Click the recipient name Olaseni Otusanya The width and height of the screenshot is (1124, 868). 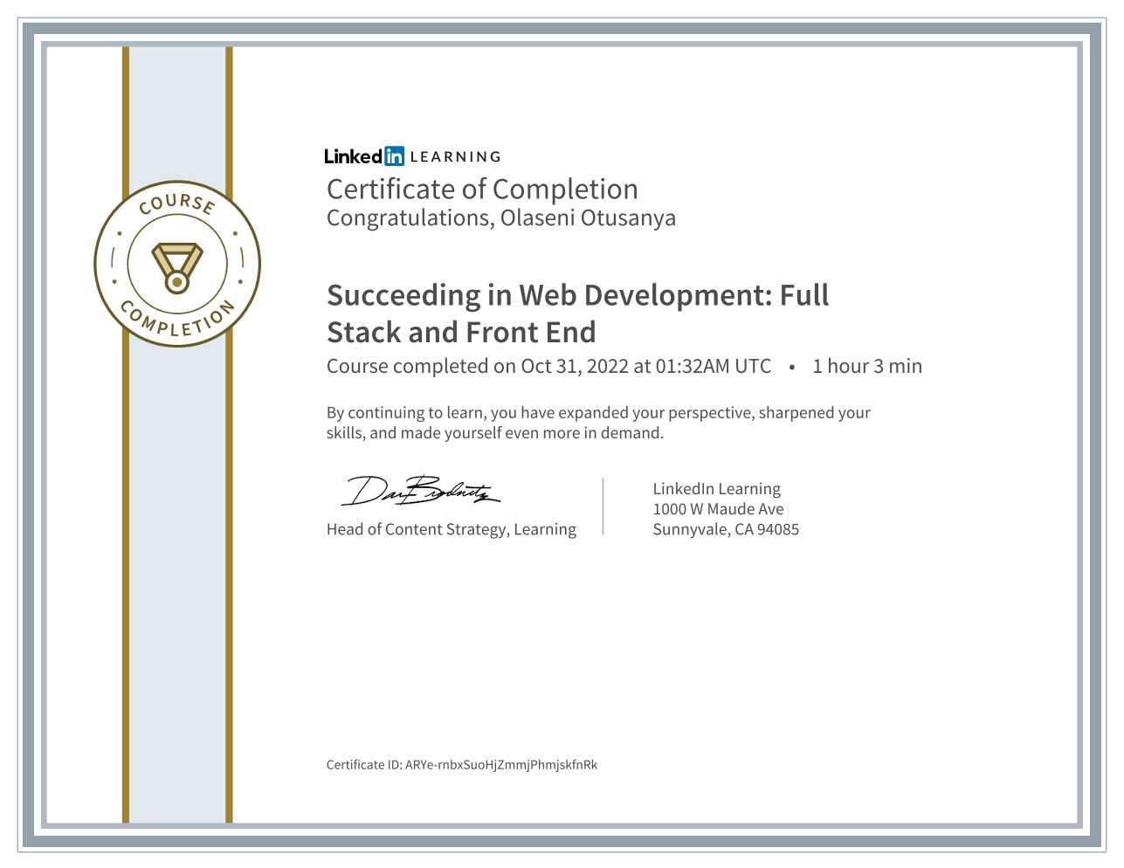click(588, 218)
